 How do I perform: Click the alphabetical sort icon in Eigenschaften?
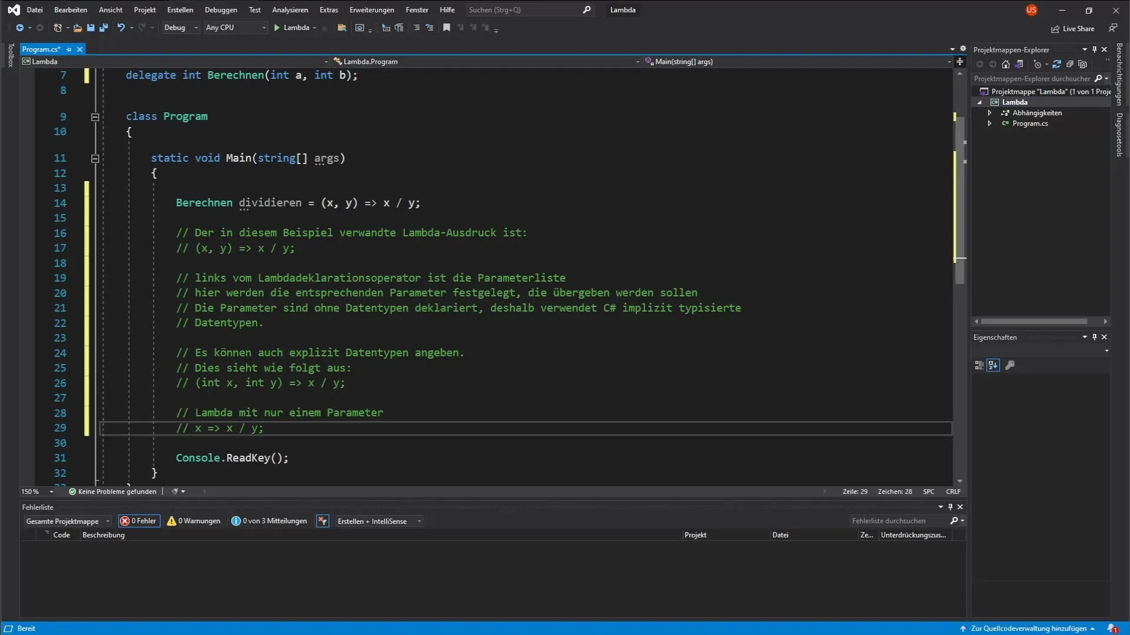coord(993,365)
